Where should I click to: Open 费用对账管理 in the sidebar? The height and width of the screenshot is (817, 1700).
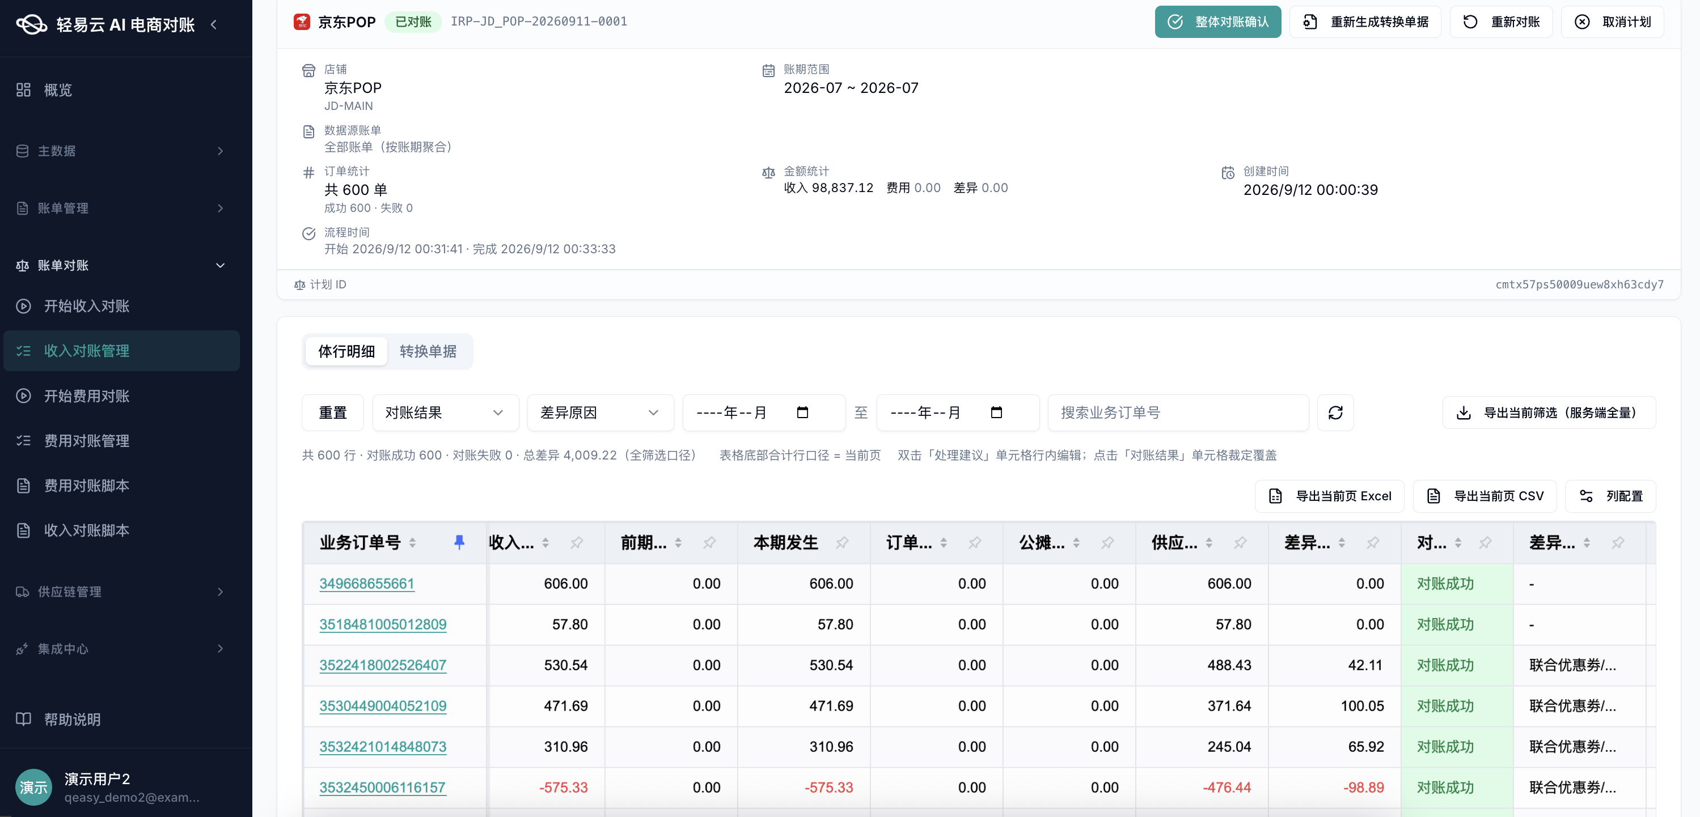121,440
